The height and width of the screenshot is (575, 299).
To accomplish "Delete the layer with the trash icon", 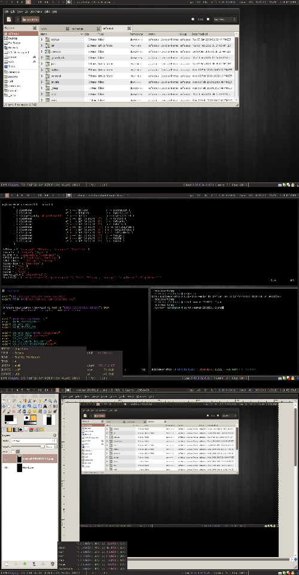I will 53,564.
